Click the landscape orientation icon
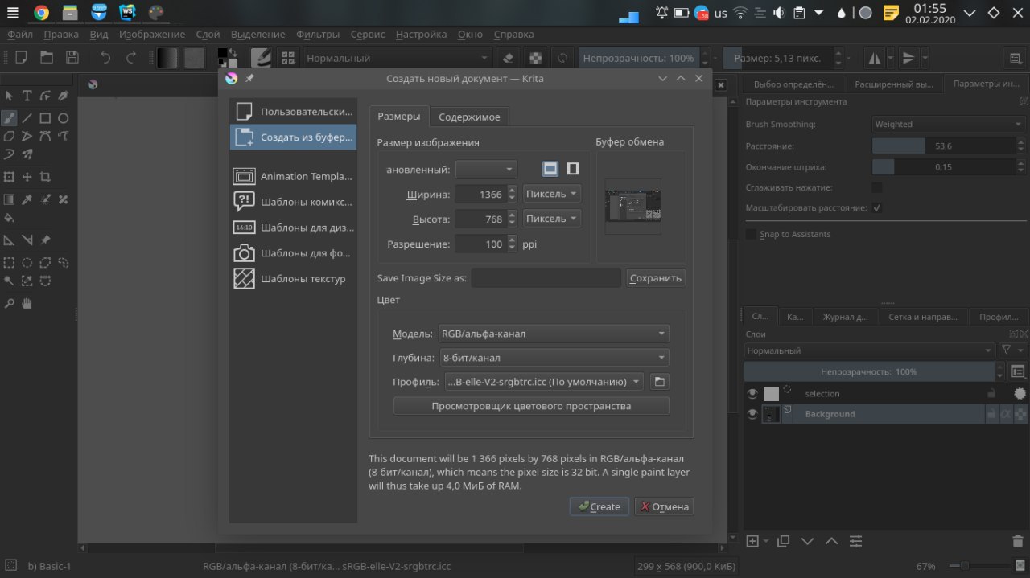1030x578 pixels. (550, 169)
